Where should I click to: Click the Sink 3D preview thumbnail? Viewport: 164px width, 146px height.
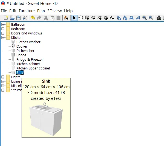[46, 119]
